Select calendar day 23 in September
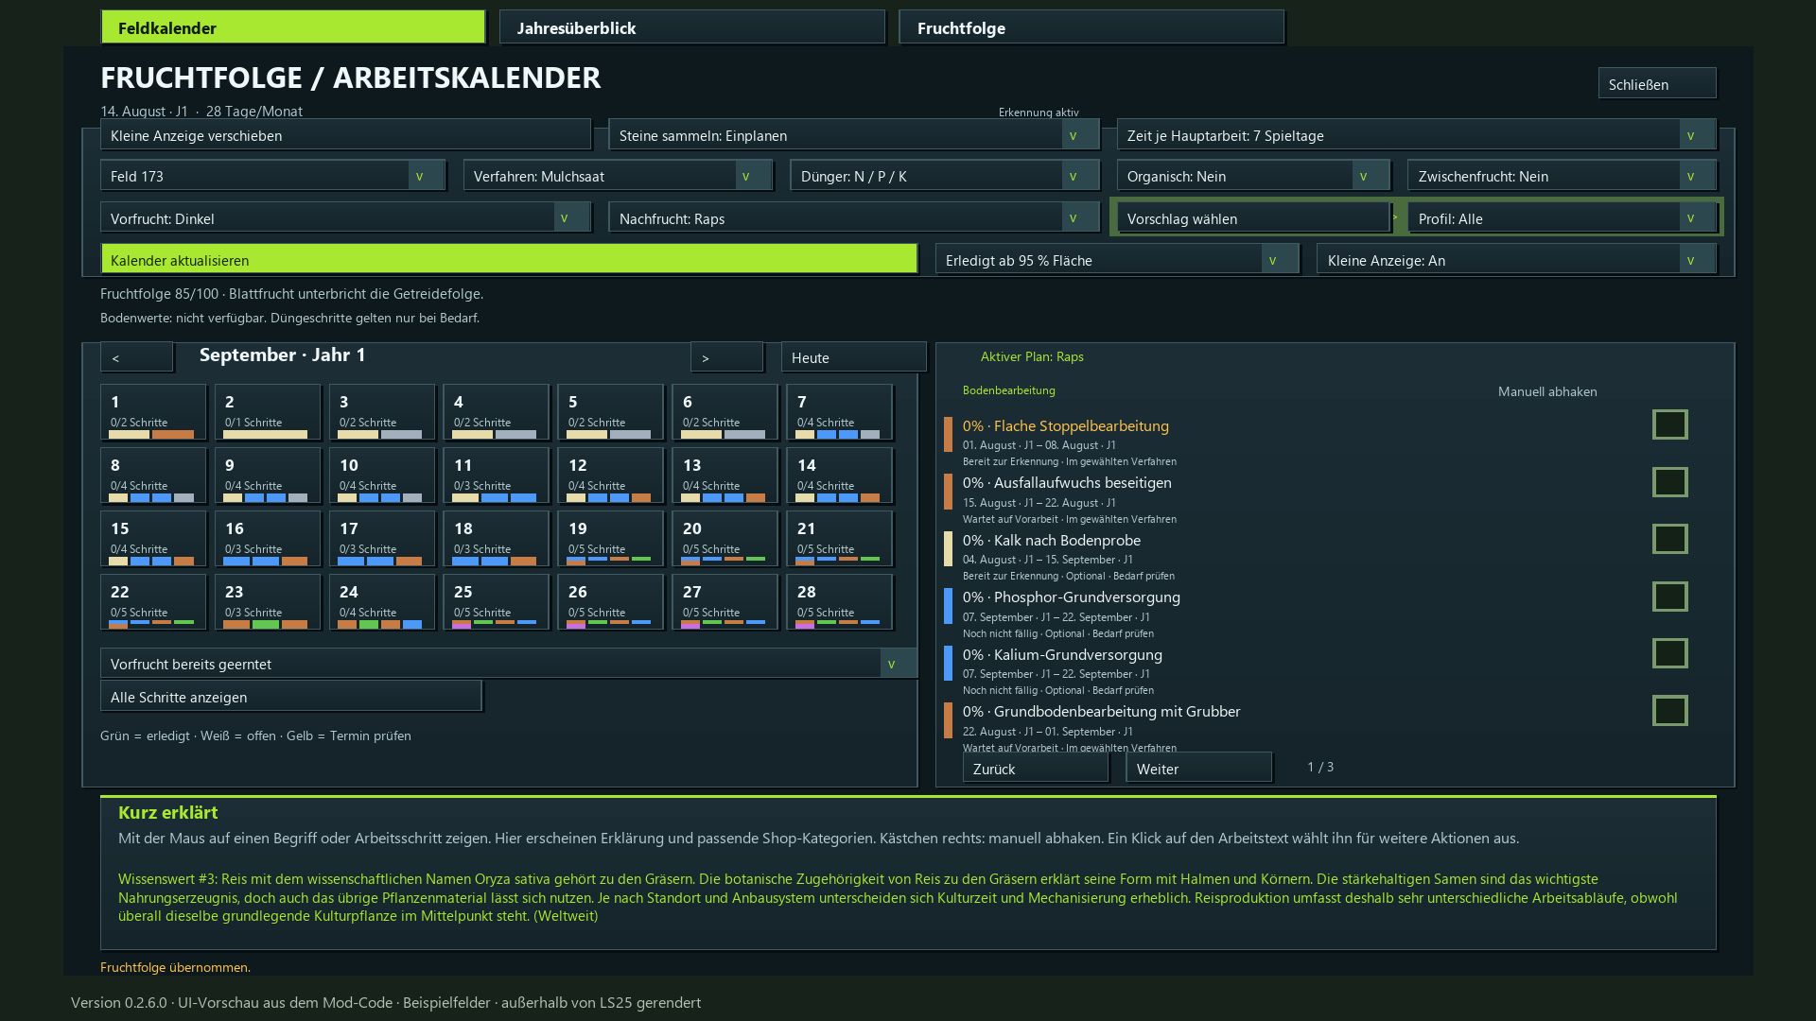 [x=268, y=602]
